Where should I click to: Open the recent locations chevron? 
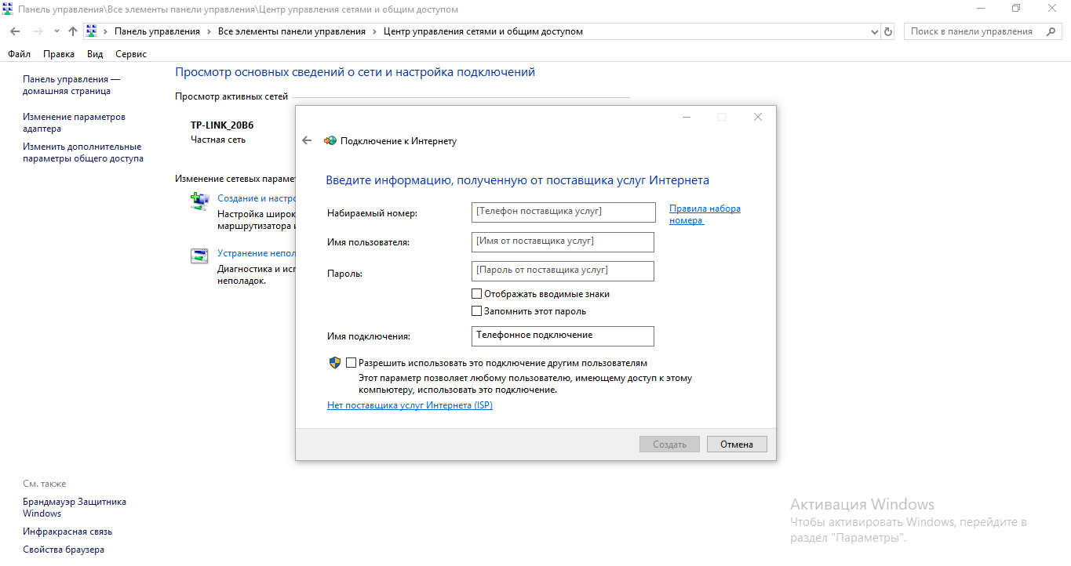point(56,31)
